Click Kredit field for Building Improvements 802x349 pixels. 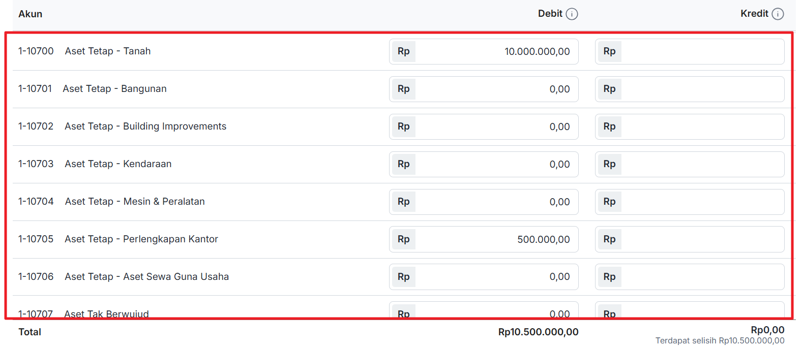point(702,126)
